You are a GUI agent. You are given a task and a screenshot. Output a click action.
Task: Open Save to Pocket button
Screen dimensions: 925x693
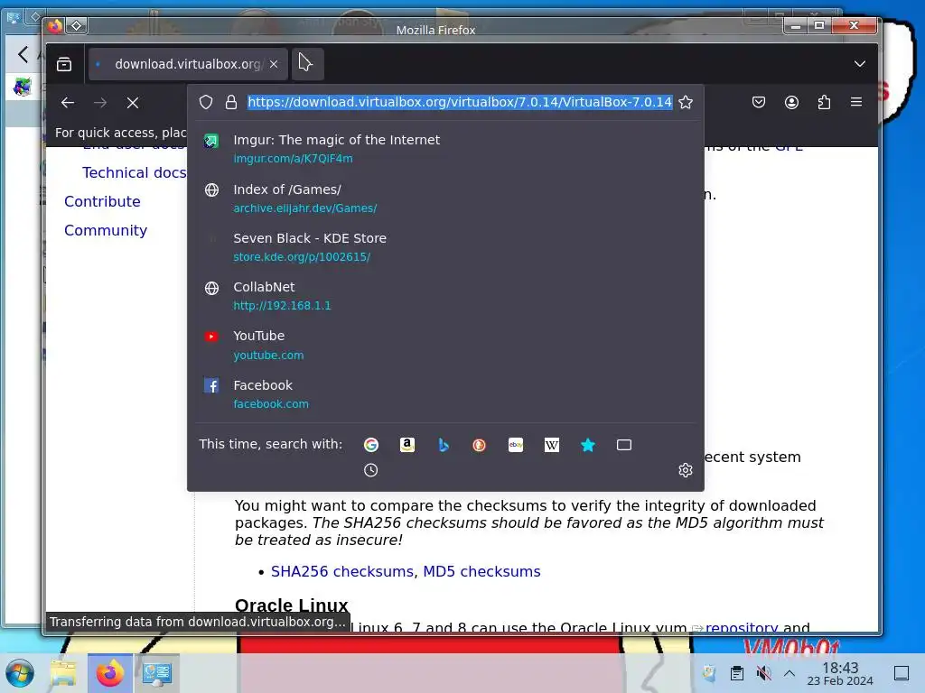point(759,102)
